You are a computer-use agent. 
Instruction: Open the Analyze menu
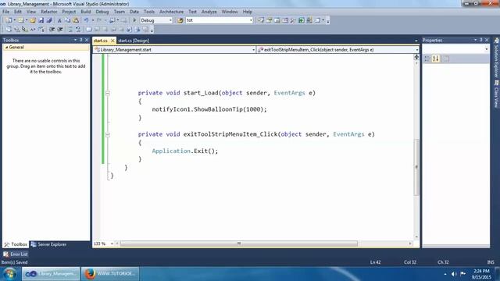click(x=209, y=12)
